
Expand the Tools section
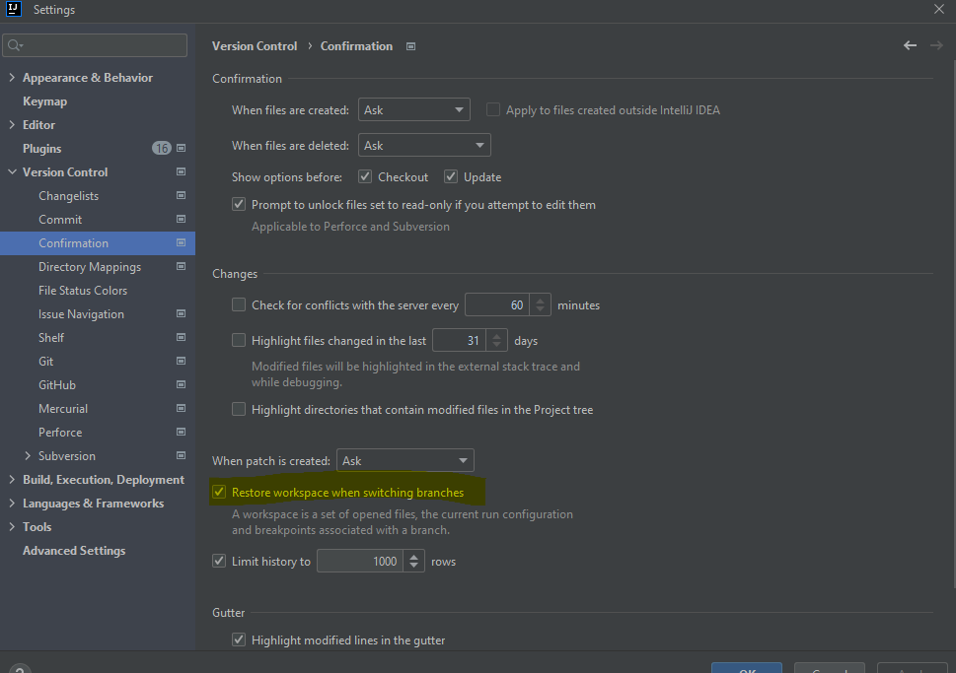coord(12,527)
